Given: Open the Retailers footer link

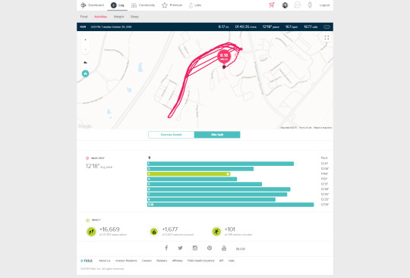Looking at the screenshot, I should pyautogui.click(x=162, y=261).
